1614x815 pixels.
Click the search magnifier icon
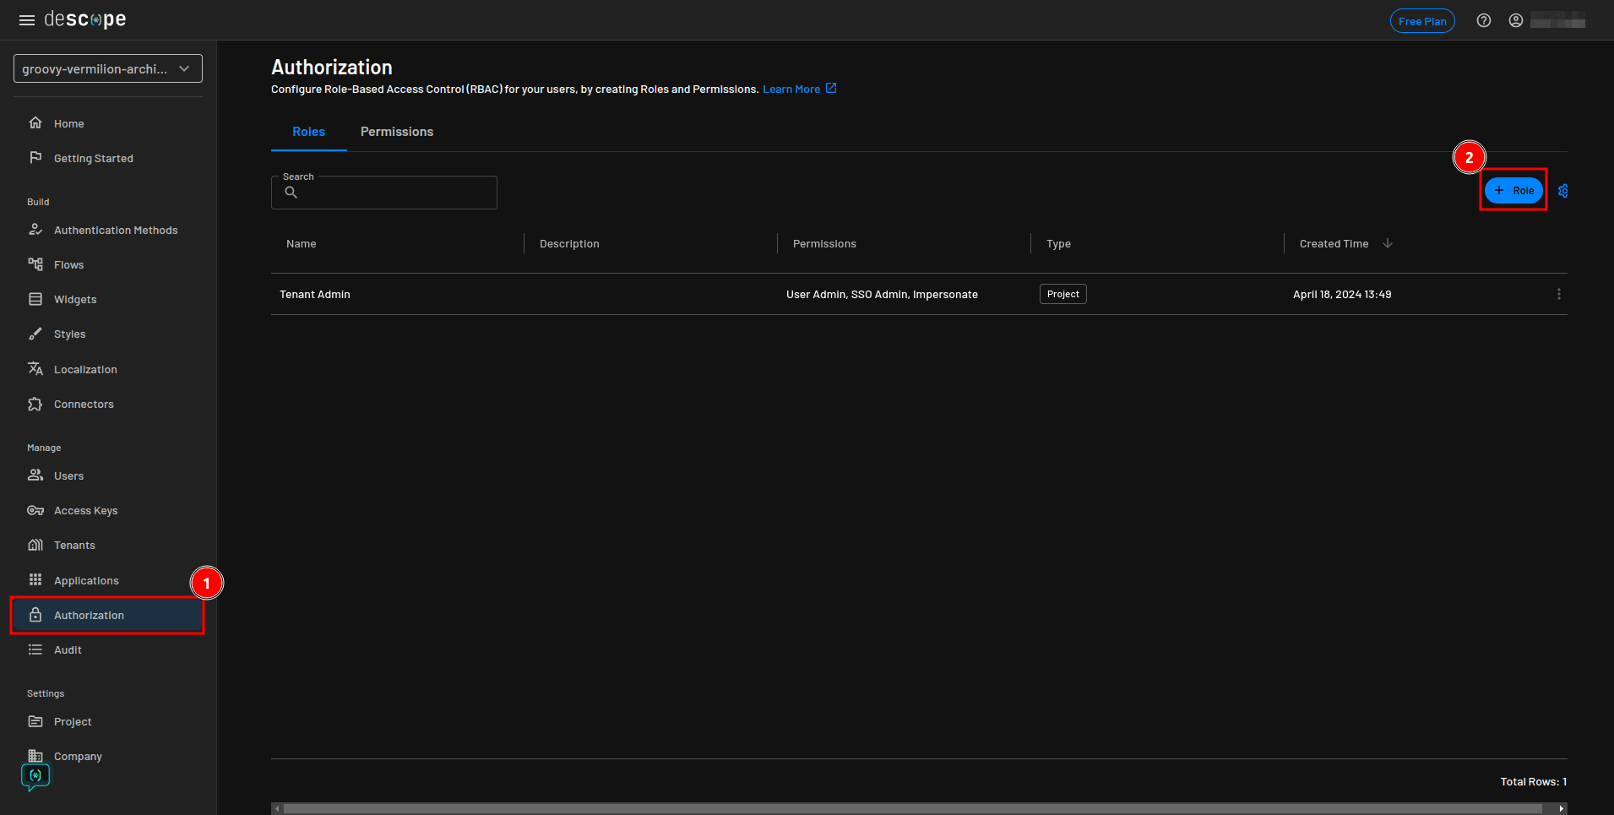pyautogui.click(x=291, y=193)
